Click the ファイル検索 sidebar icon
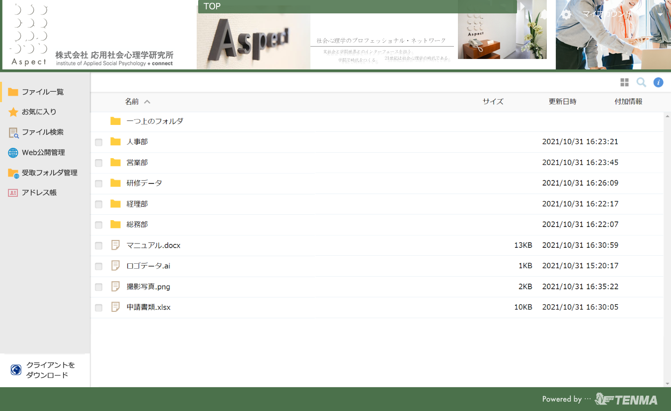This screenshot has width=671, height=411. pyautogui.click(x=13, y=132)
